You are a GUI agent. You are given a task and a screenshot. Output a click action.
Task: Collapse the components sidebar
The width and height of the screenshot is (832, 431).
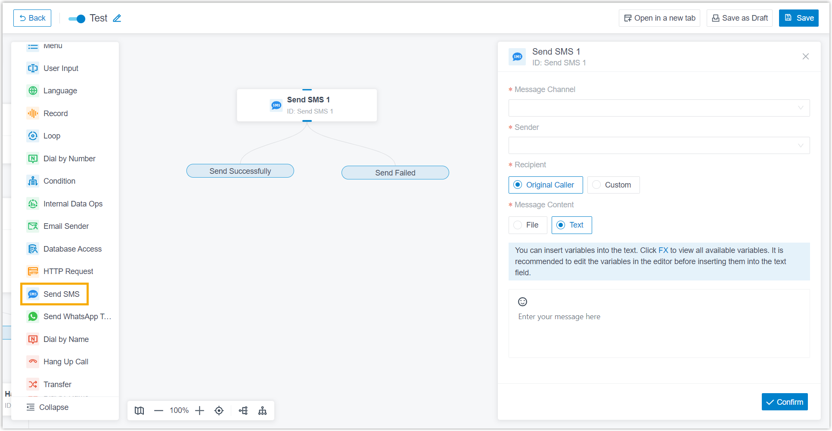pyautogui.click(x=47, y=407)
